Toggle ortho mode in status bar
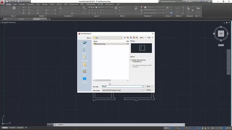Screen dimensions: 232x130 click(179, 128)
